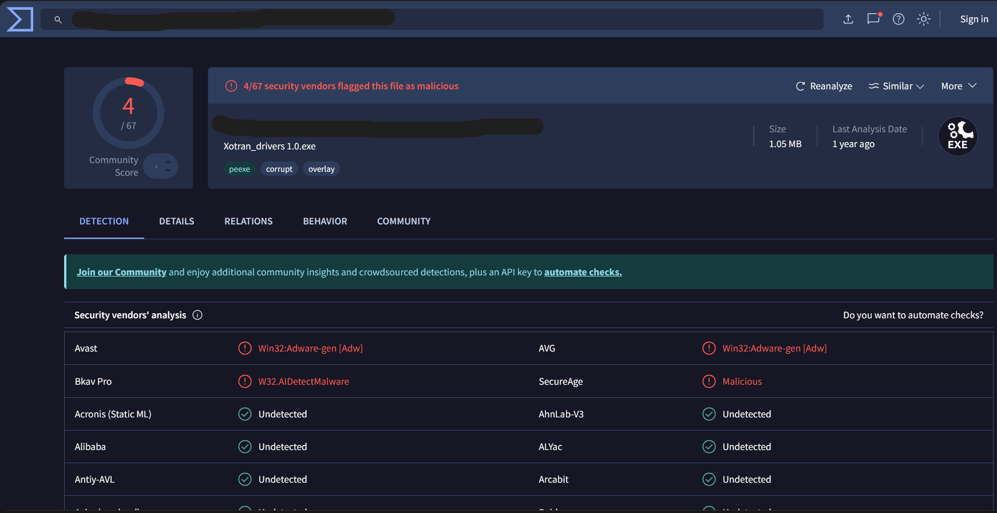Click the Antiy-AVL vendor name
The height and width of the screenshot is (513, 997).
(95, 479)
